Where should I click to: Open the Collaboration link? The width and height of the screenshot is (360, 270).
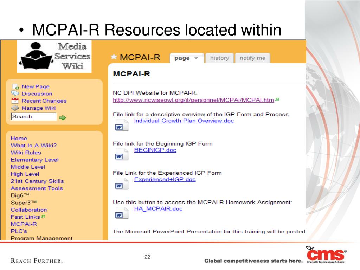click(29, 210)
